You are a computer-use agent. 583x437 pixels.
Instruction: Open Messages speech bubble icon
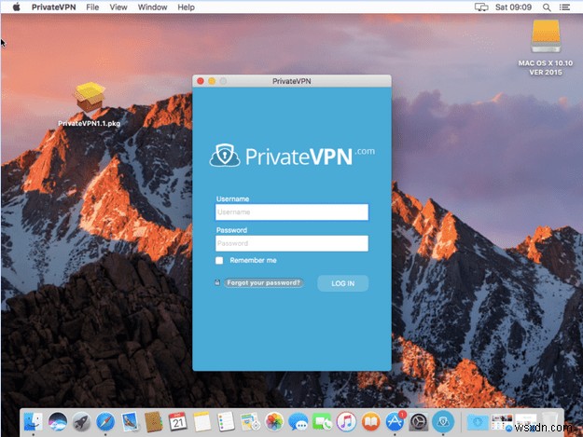298,422
